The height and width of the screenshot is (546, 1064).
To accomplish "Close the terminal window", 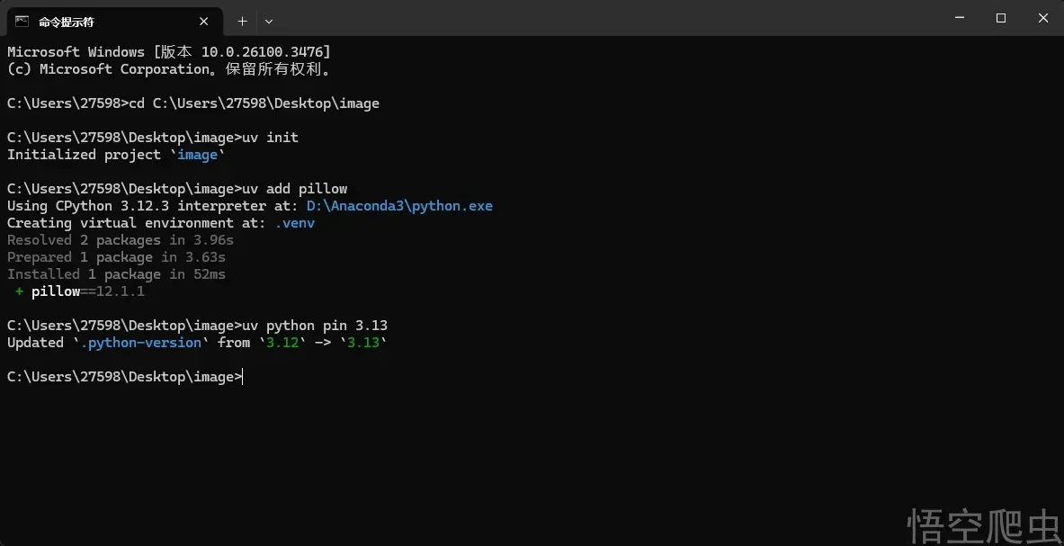I will (x=1043, y=18).
